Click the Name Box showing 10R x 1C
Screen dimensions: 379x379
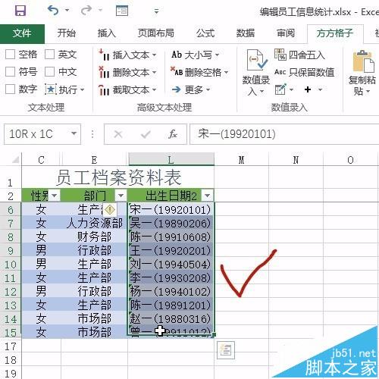[36, 134]
